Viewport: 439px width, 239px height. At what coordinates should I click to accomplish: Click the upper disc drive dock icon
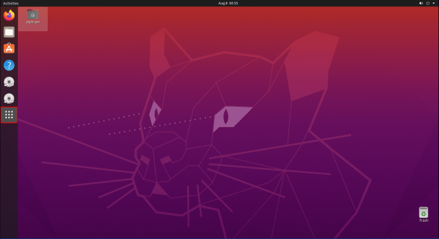point(9,82)
